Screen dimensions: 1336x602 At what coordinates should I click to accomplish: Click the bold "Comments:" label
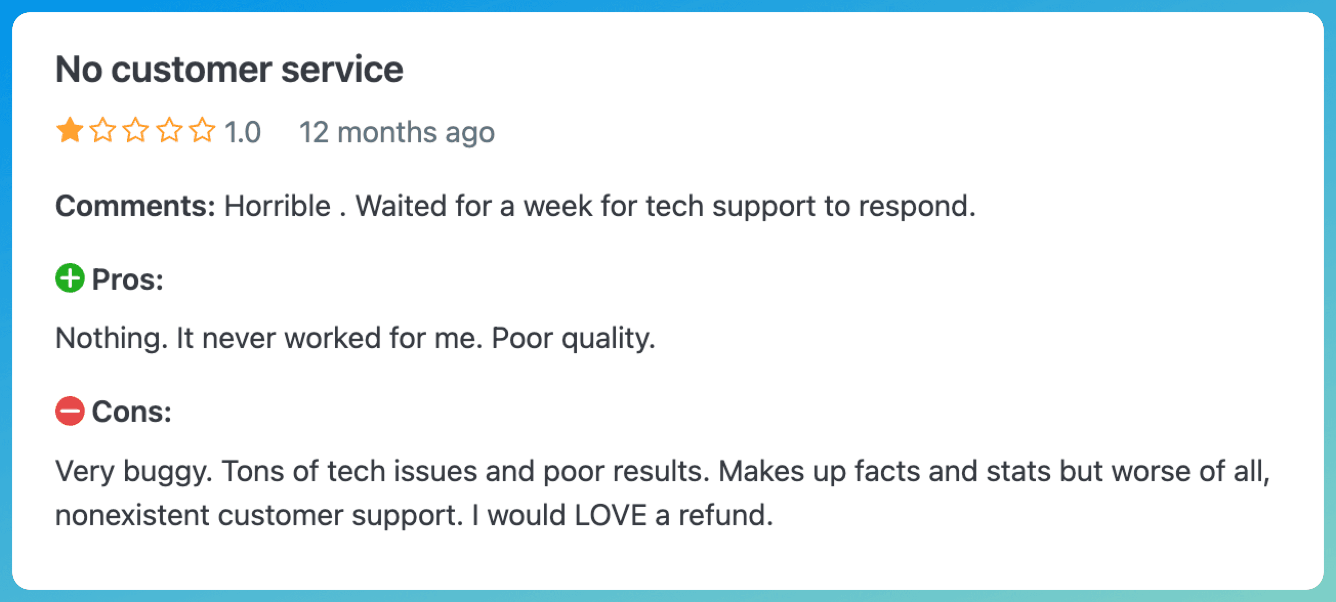pos(135,206)
